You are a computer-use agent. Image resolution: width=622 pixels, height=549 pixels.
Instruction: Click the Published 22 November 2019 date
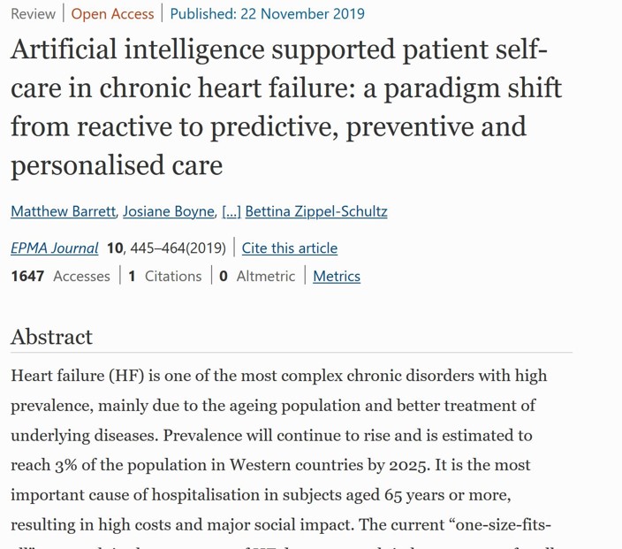[x=267, y=13]
